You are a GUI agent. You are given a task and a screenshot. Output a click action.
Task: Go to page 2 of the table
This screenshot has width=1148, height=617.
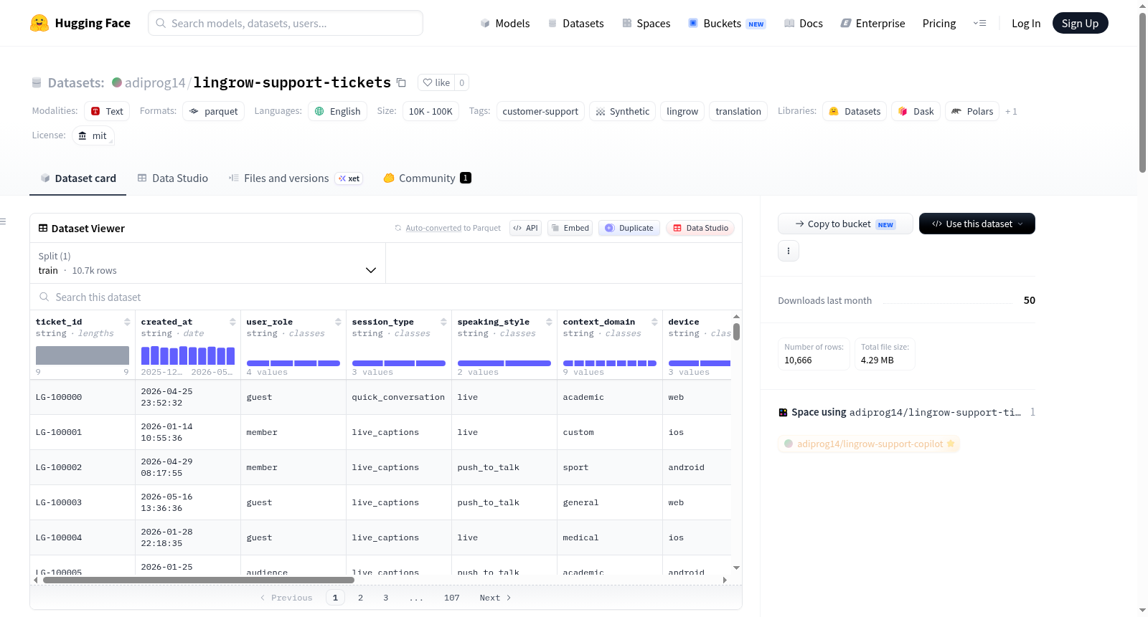(360, 598)
